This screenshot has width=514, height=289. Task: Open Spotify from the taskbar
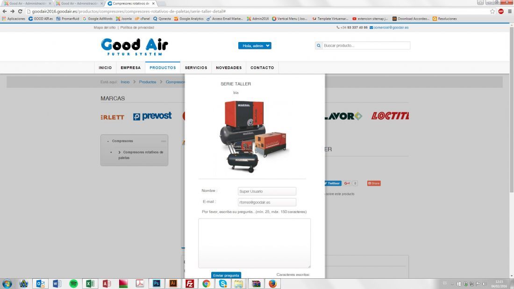pos(73,284)
